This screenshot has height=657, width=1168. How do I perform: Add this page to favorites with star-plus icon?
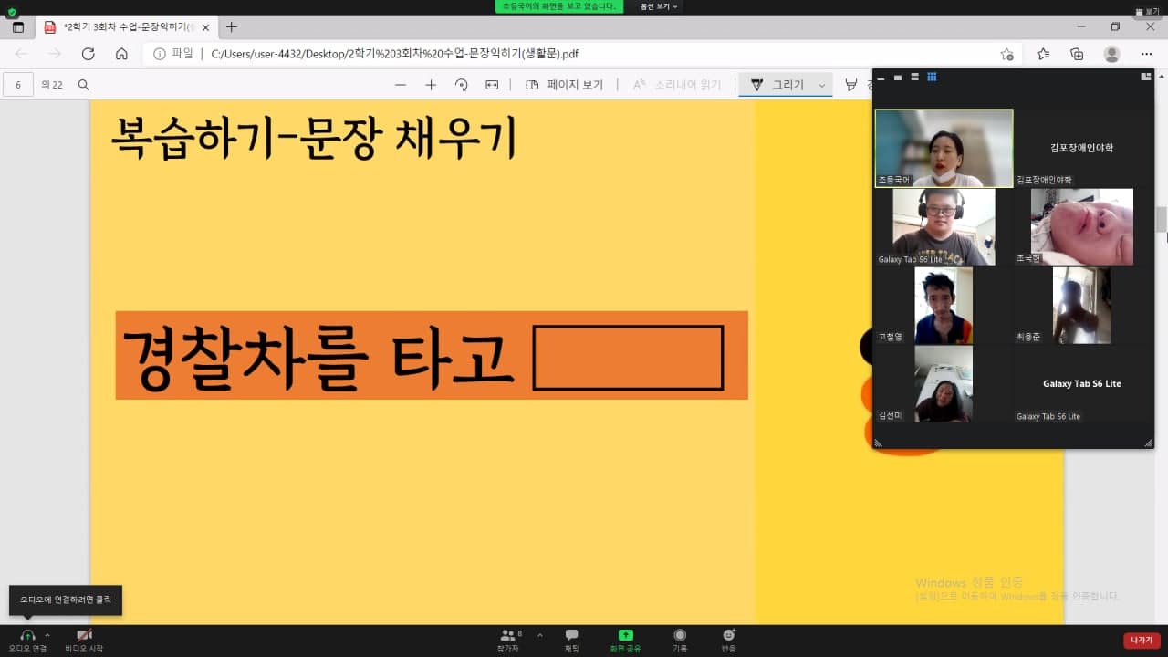1006,54
